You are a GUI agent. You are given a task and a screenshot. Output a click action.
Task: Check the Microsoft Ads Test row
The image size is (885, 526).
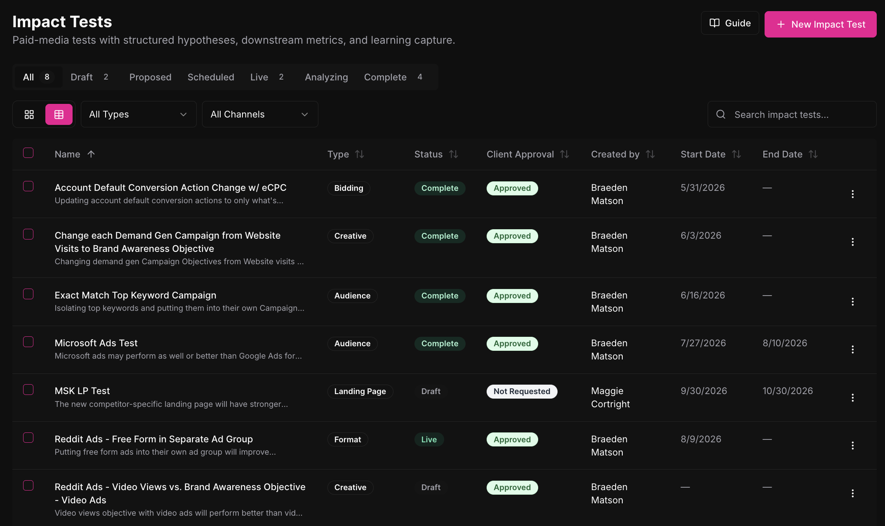click(28, 342)
